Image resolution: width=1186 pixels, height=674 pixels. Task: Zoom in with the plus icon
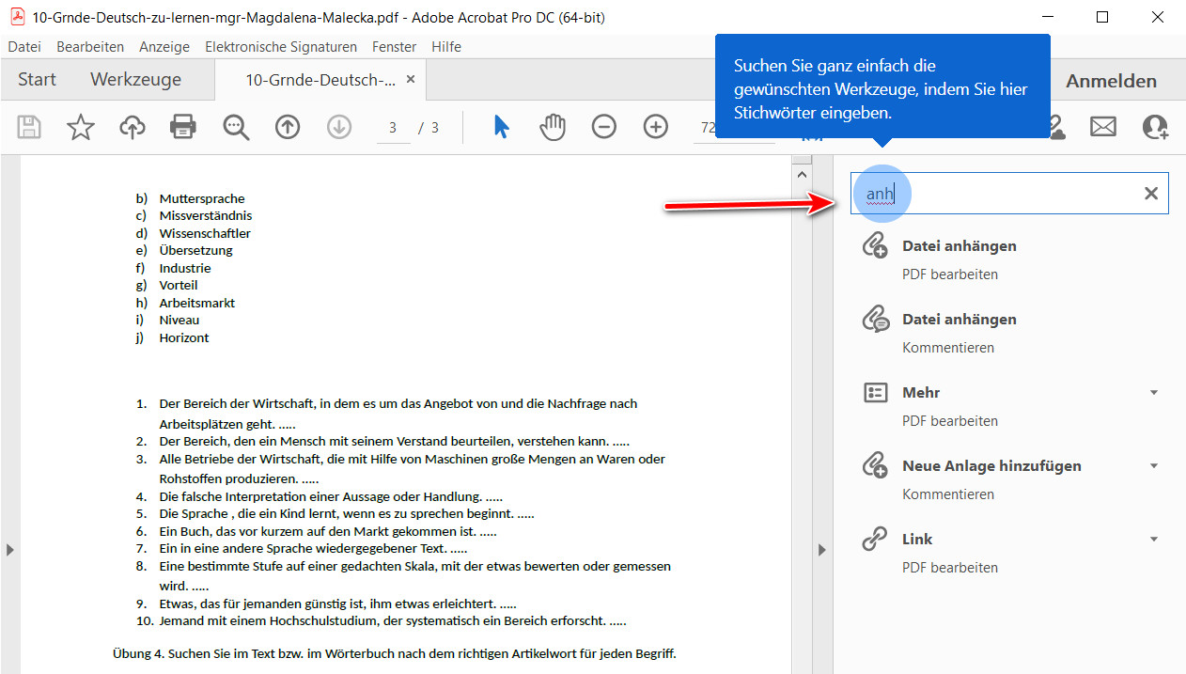655,127
